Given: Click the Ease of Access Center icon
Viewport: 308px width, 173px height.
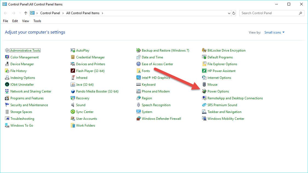Looking at the screenshot, I should [139, 64].
